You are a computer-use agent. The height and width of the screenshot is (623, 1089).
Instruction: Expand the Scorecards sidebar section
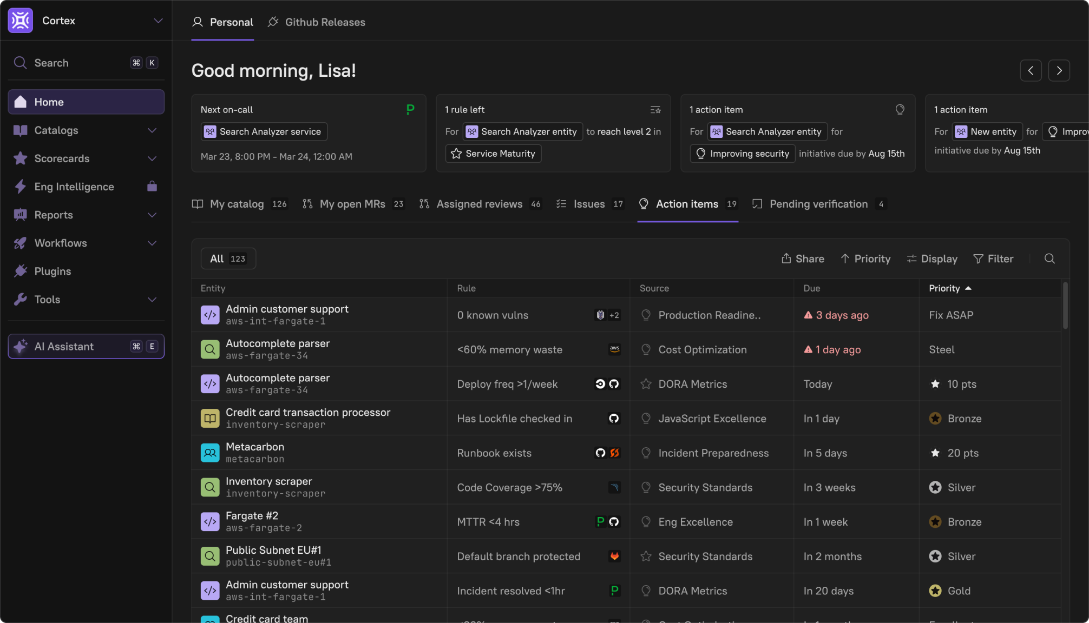coord(152,158)
